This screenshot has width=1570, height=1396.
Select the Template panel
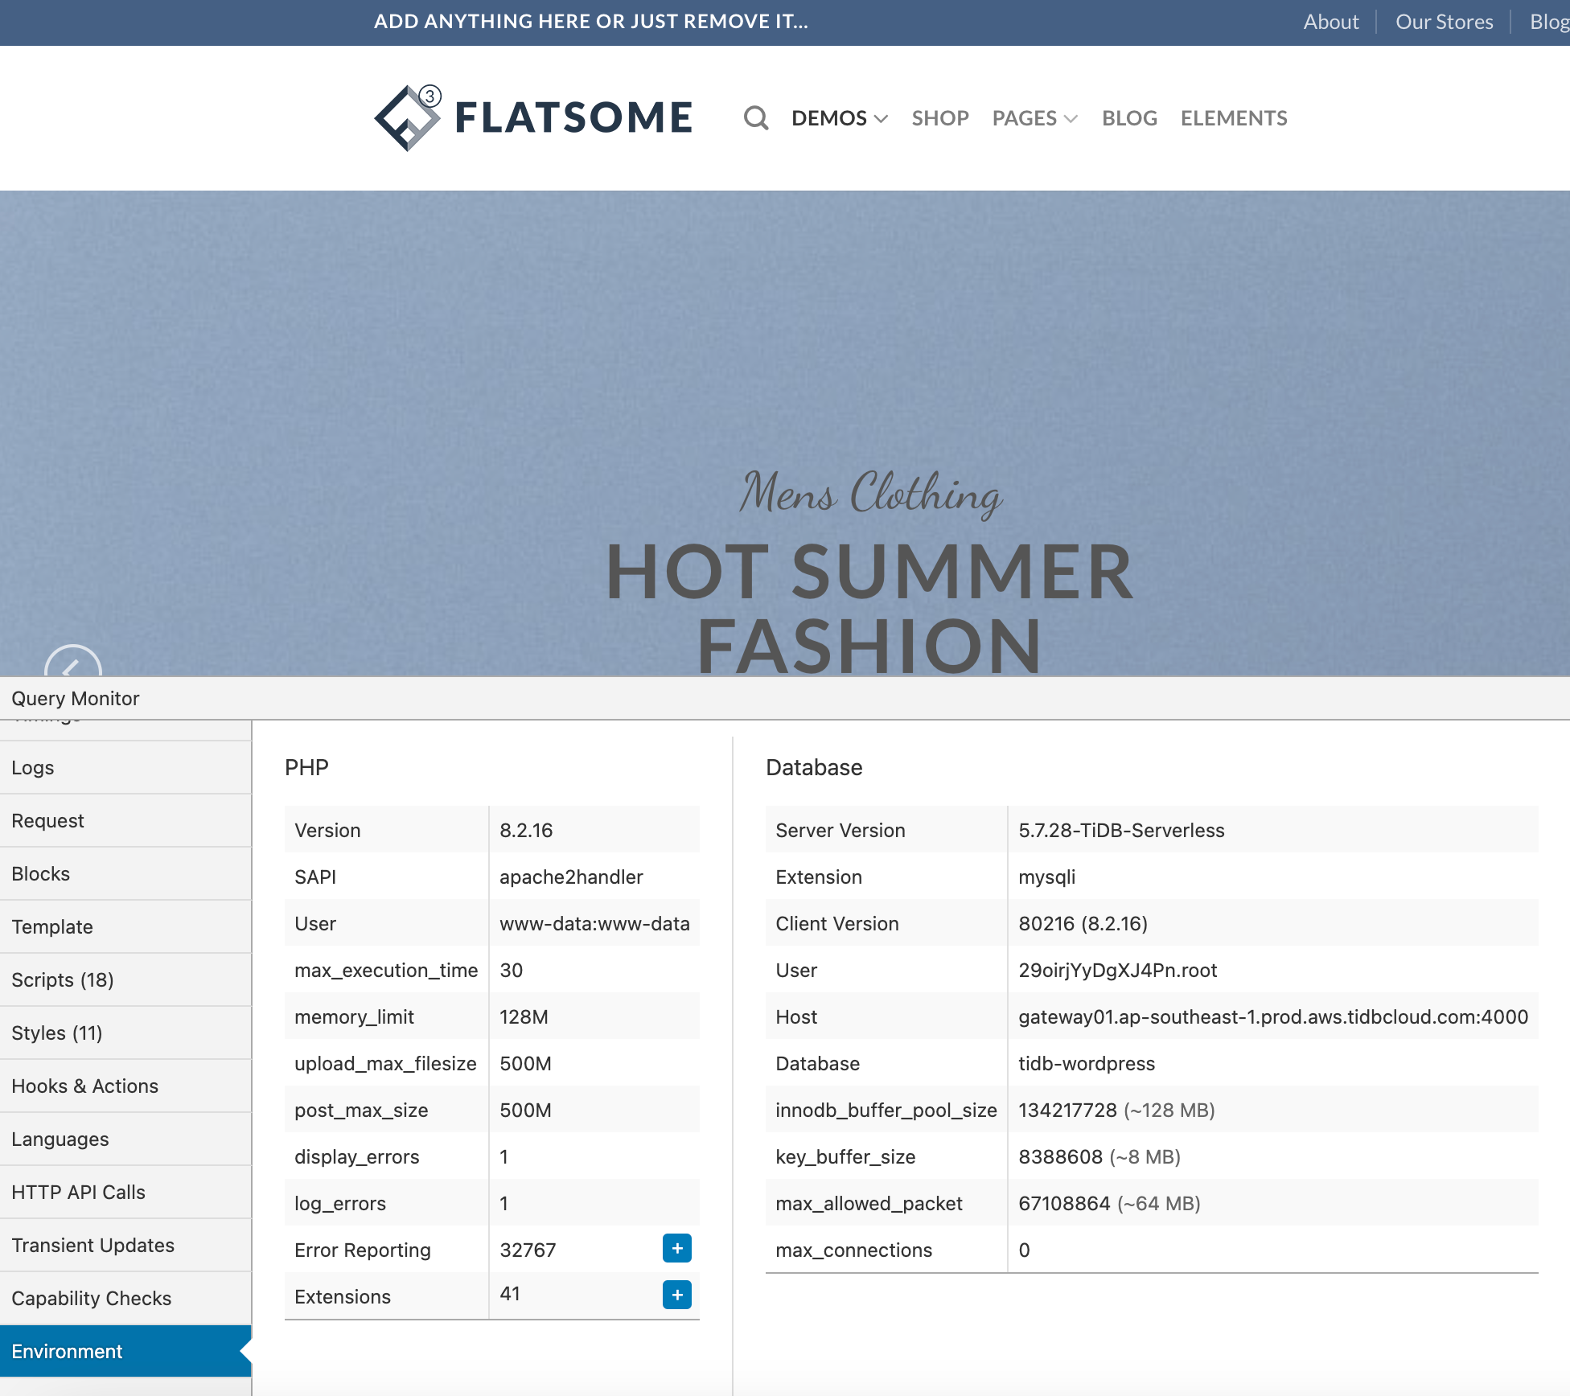[125, 926]
